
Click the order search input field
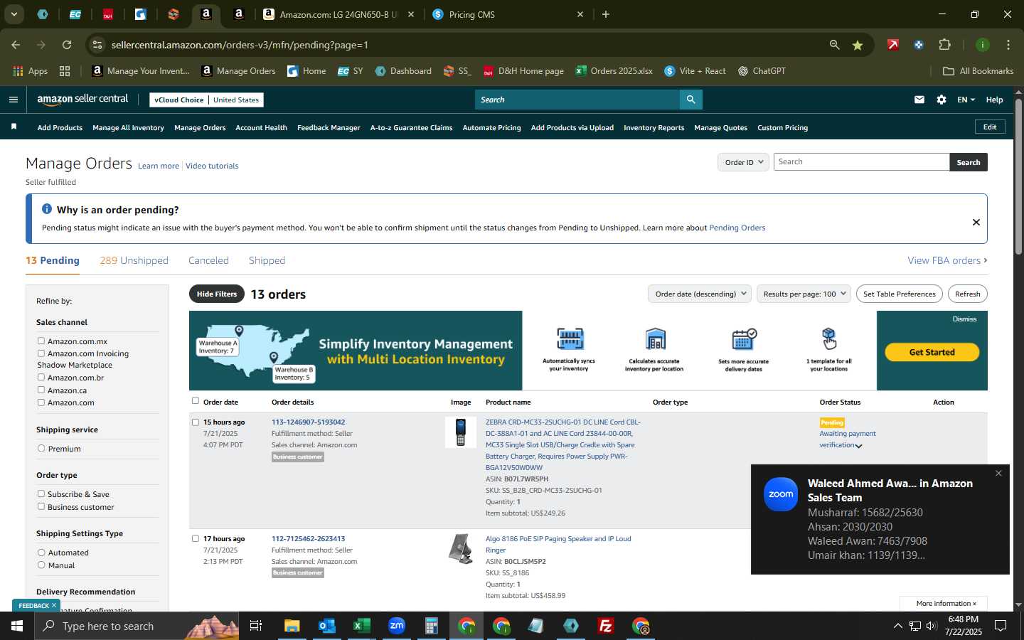[x=861, y=162]
